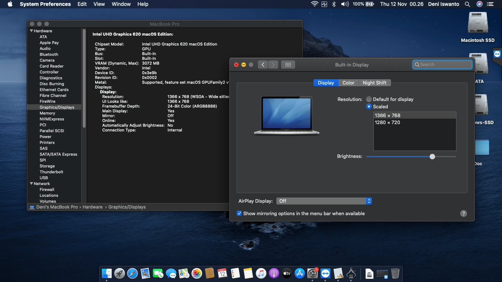Select NVMExpress in the sidebar
This screenshot has height=282, width=502.
coord(52,119)
